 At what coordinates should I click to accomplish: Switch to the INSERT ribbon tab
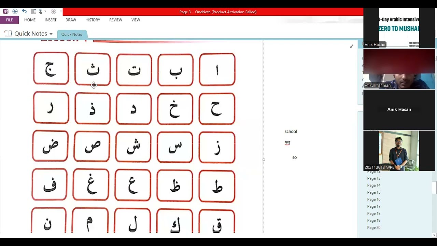point(51,20)
